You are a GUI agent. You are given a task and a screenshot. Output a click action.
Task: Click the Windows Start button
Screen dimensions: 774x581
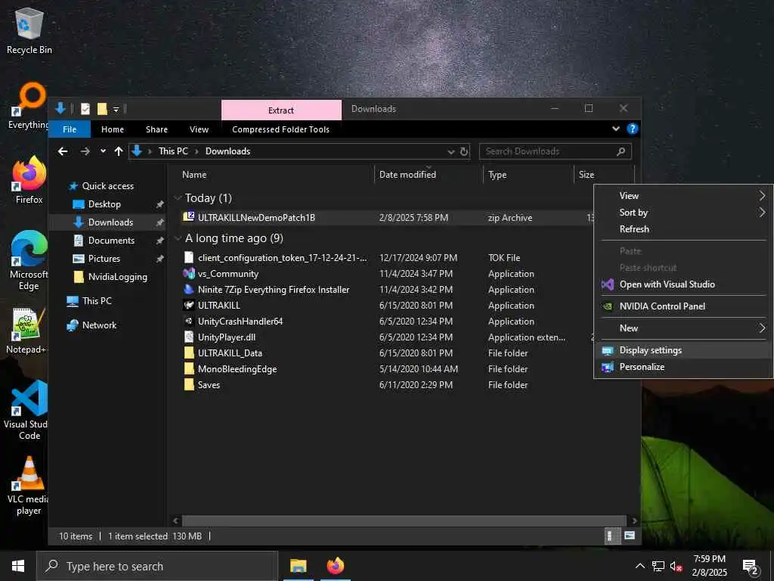[18, 566]
